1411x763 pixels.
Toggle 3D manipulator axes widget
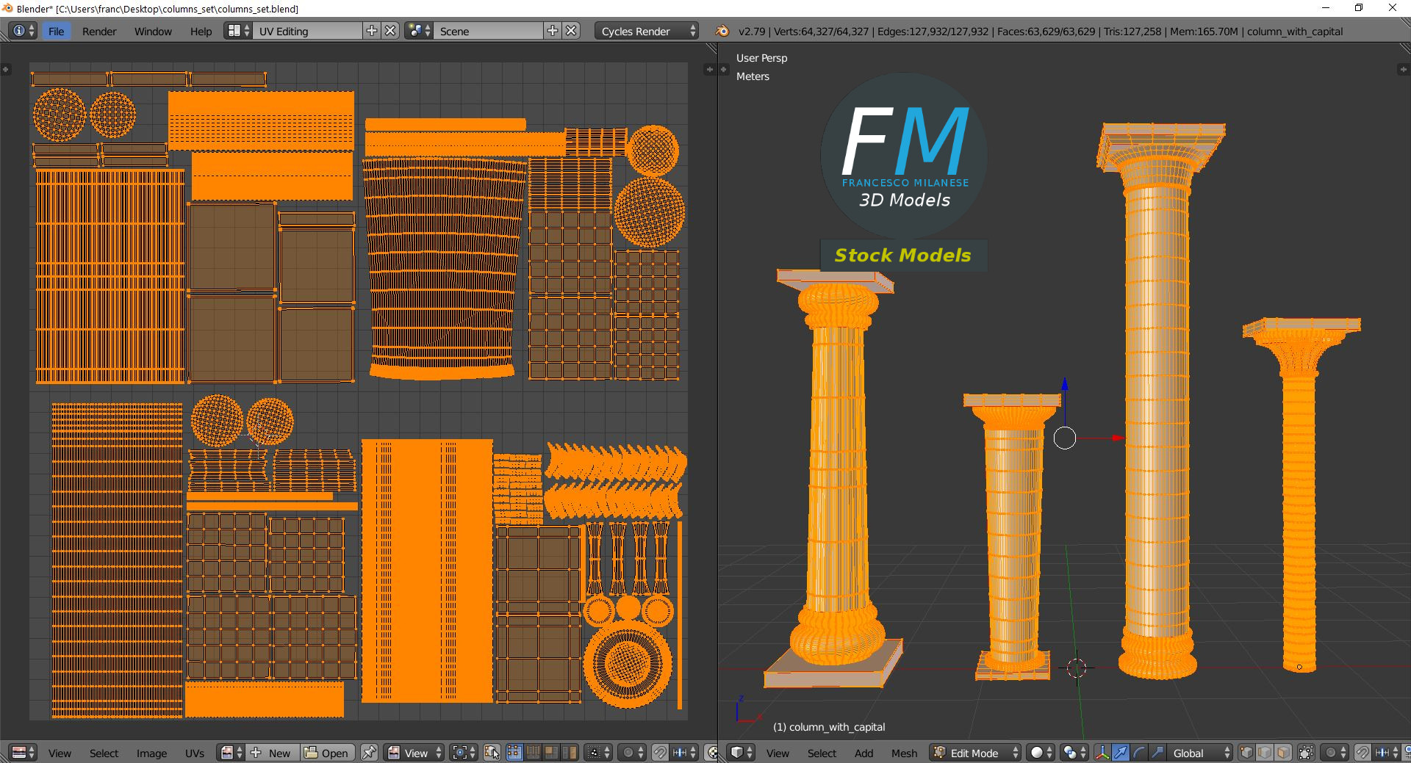(x=1102, y=753)
